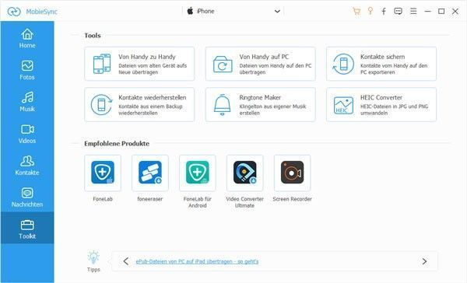This screenshot has height=283, width=467.
Task: Click the MobieSync logo icon
Action: tap(14, 12)
